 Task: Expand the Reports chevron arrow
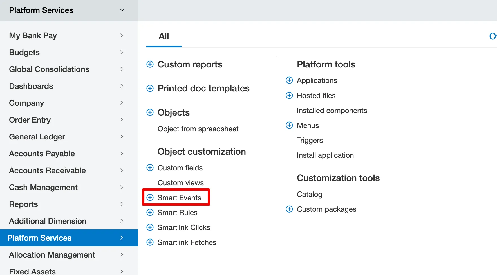(122, 204)
